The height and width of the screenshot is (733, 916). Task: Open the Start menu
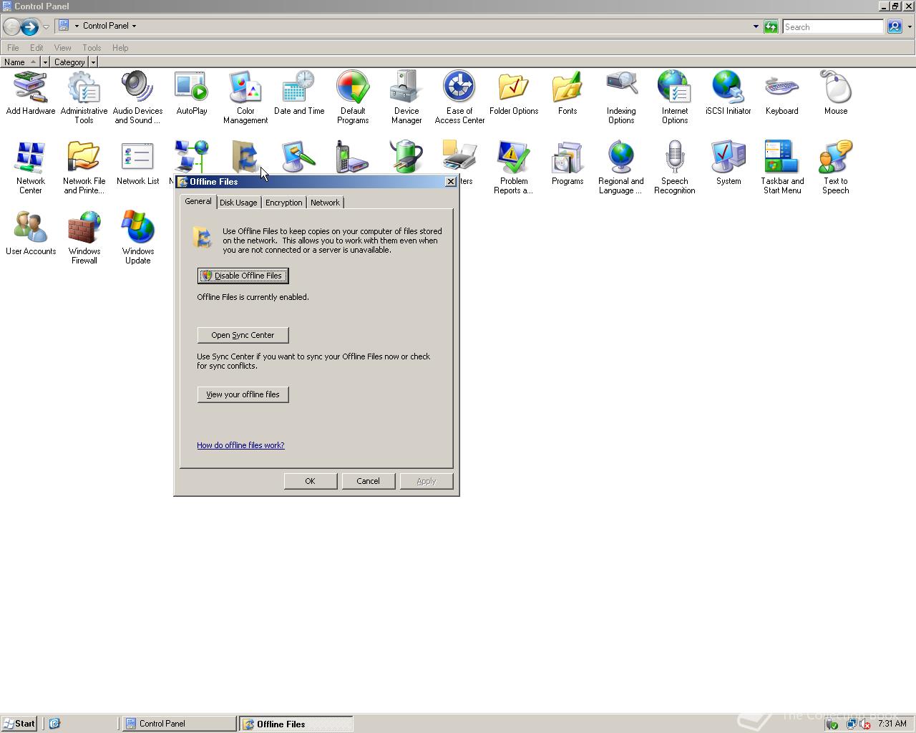(x=19, y=724)
